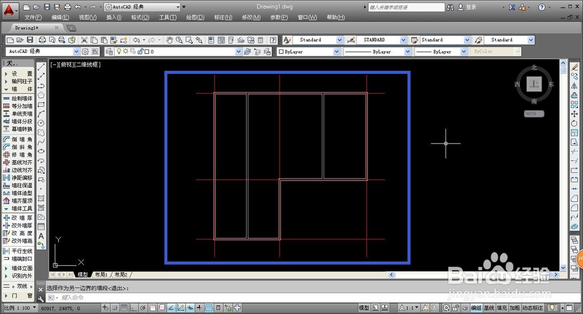Viewport: 583px width, 314px height.
Task: Toggle the 基线 status bar button
Action: pyautogui.click(x=489, y=308)
